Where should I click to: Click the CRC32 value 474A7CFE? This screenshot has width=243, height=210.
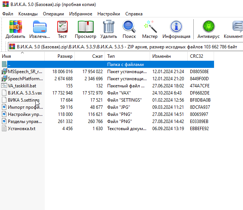(x=200, y=86)
